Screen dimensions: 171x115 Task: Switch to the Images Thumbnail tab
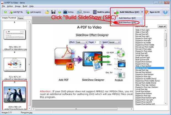click(9, 18)
